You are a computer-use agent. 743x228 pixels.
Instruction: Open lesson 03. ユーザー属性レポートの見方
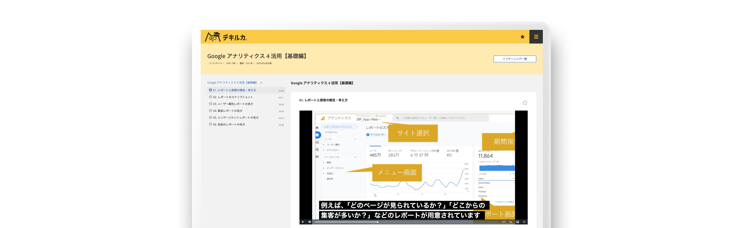pyautogui.click(x=246, y=104)
